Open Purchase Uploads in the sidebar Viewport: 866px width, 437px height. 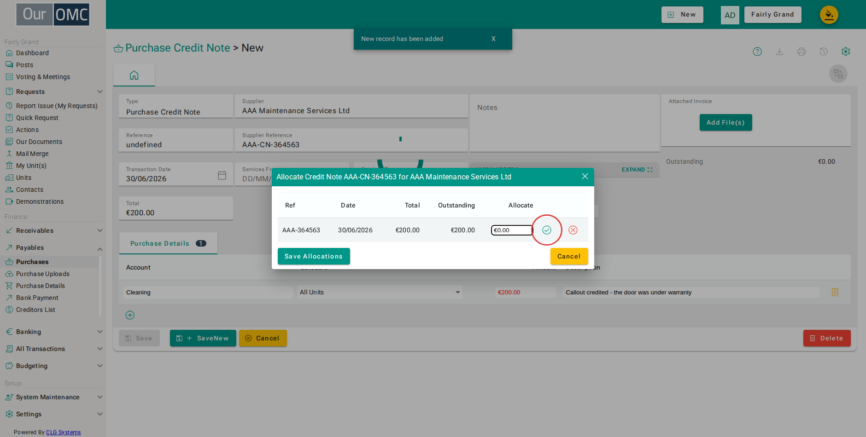42,274
